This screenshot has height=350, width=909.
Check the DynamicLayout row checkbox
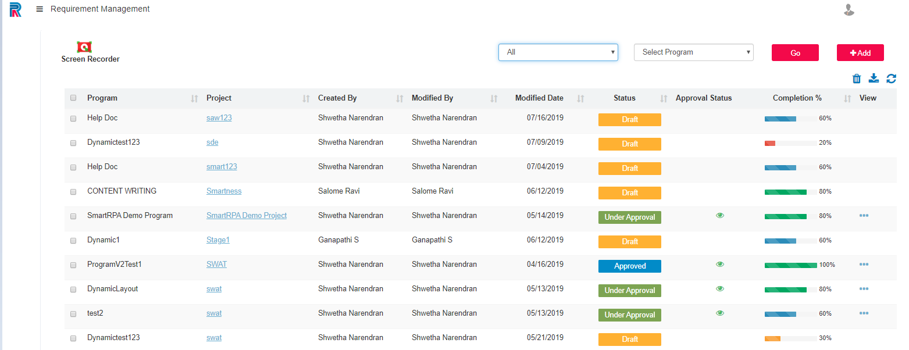tap(73, 290)
